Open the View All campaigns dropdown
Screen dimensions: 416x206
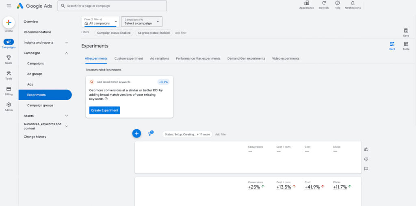100,21
